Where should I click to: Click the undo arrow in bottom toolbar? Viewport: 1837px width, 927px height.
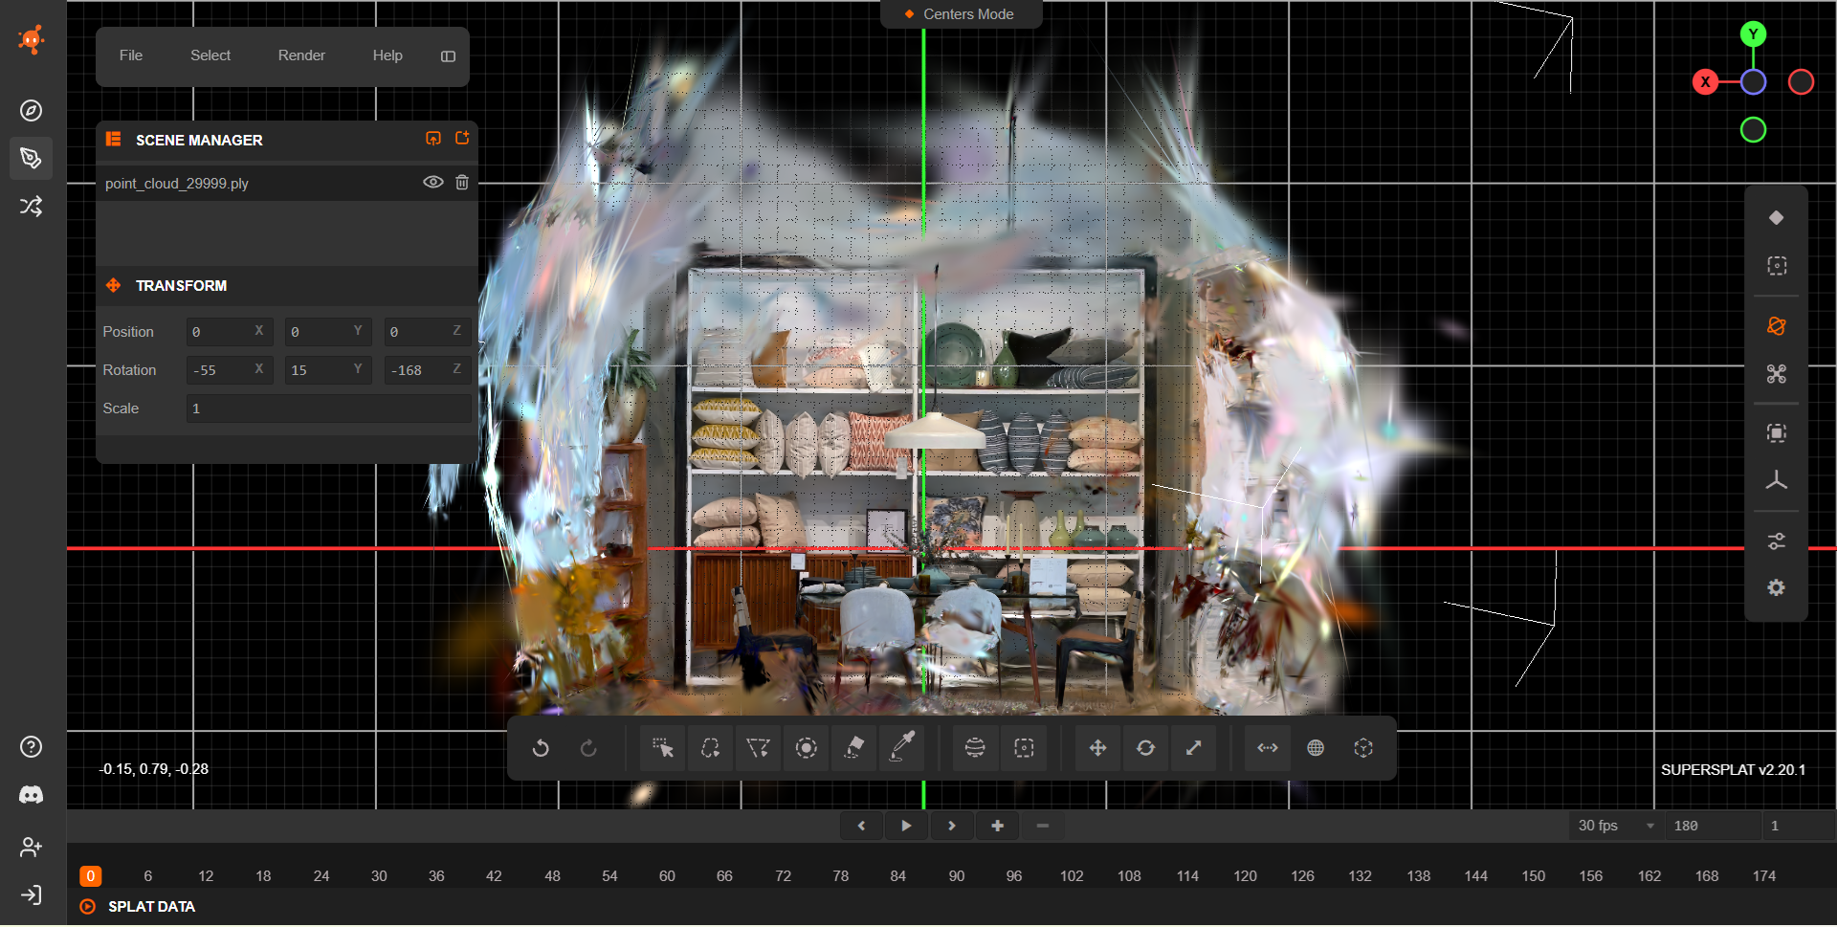541,748
